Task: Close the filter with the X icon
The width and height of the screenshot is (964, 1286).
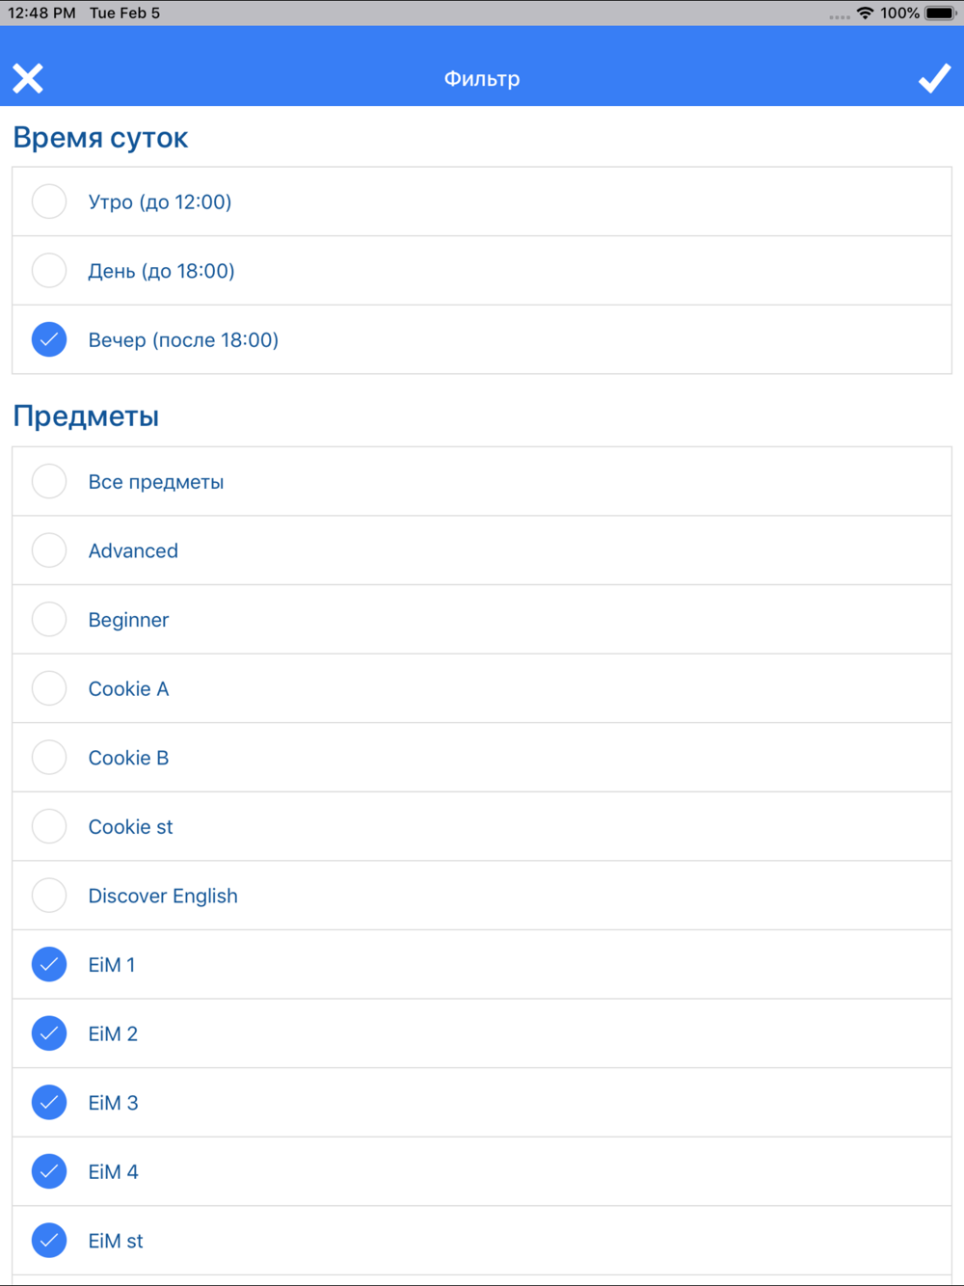Action: click(28, 78)
